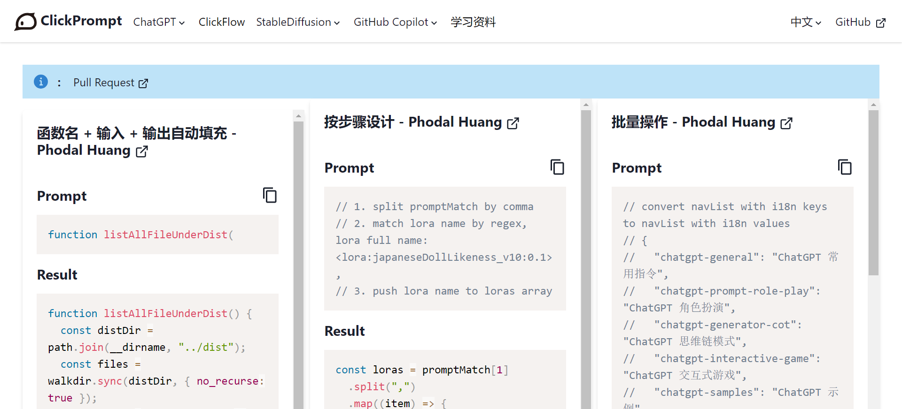Expand the GitHub Copilot menu

click(x=396, y=22)
